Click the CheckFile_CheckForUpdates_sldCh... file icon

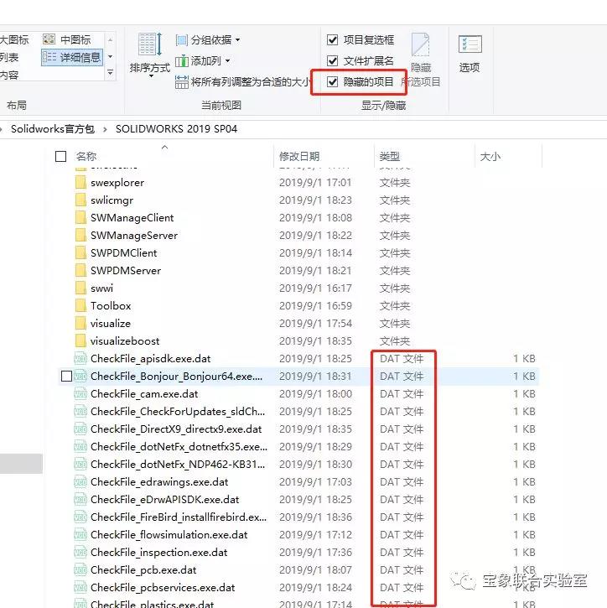coord(80,411)
